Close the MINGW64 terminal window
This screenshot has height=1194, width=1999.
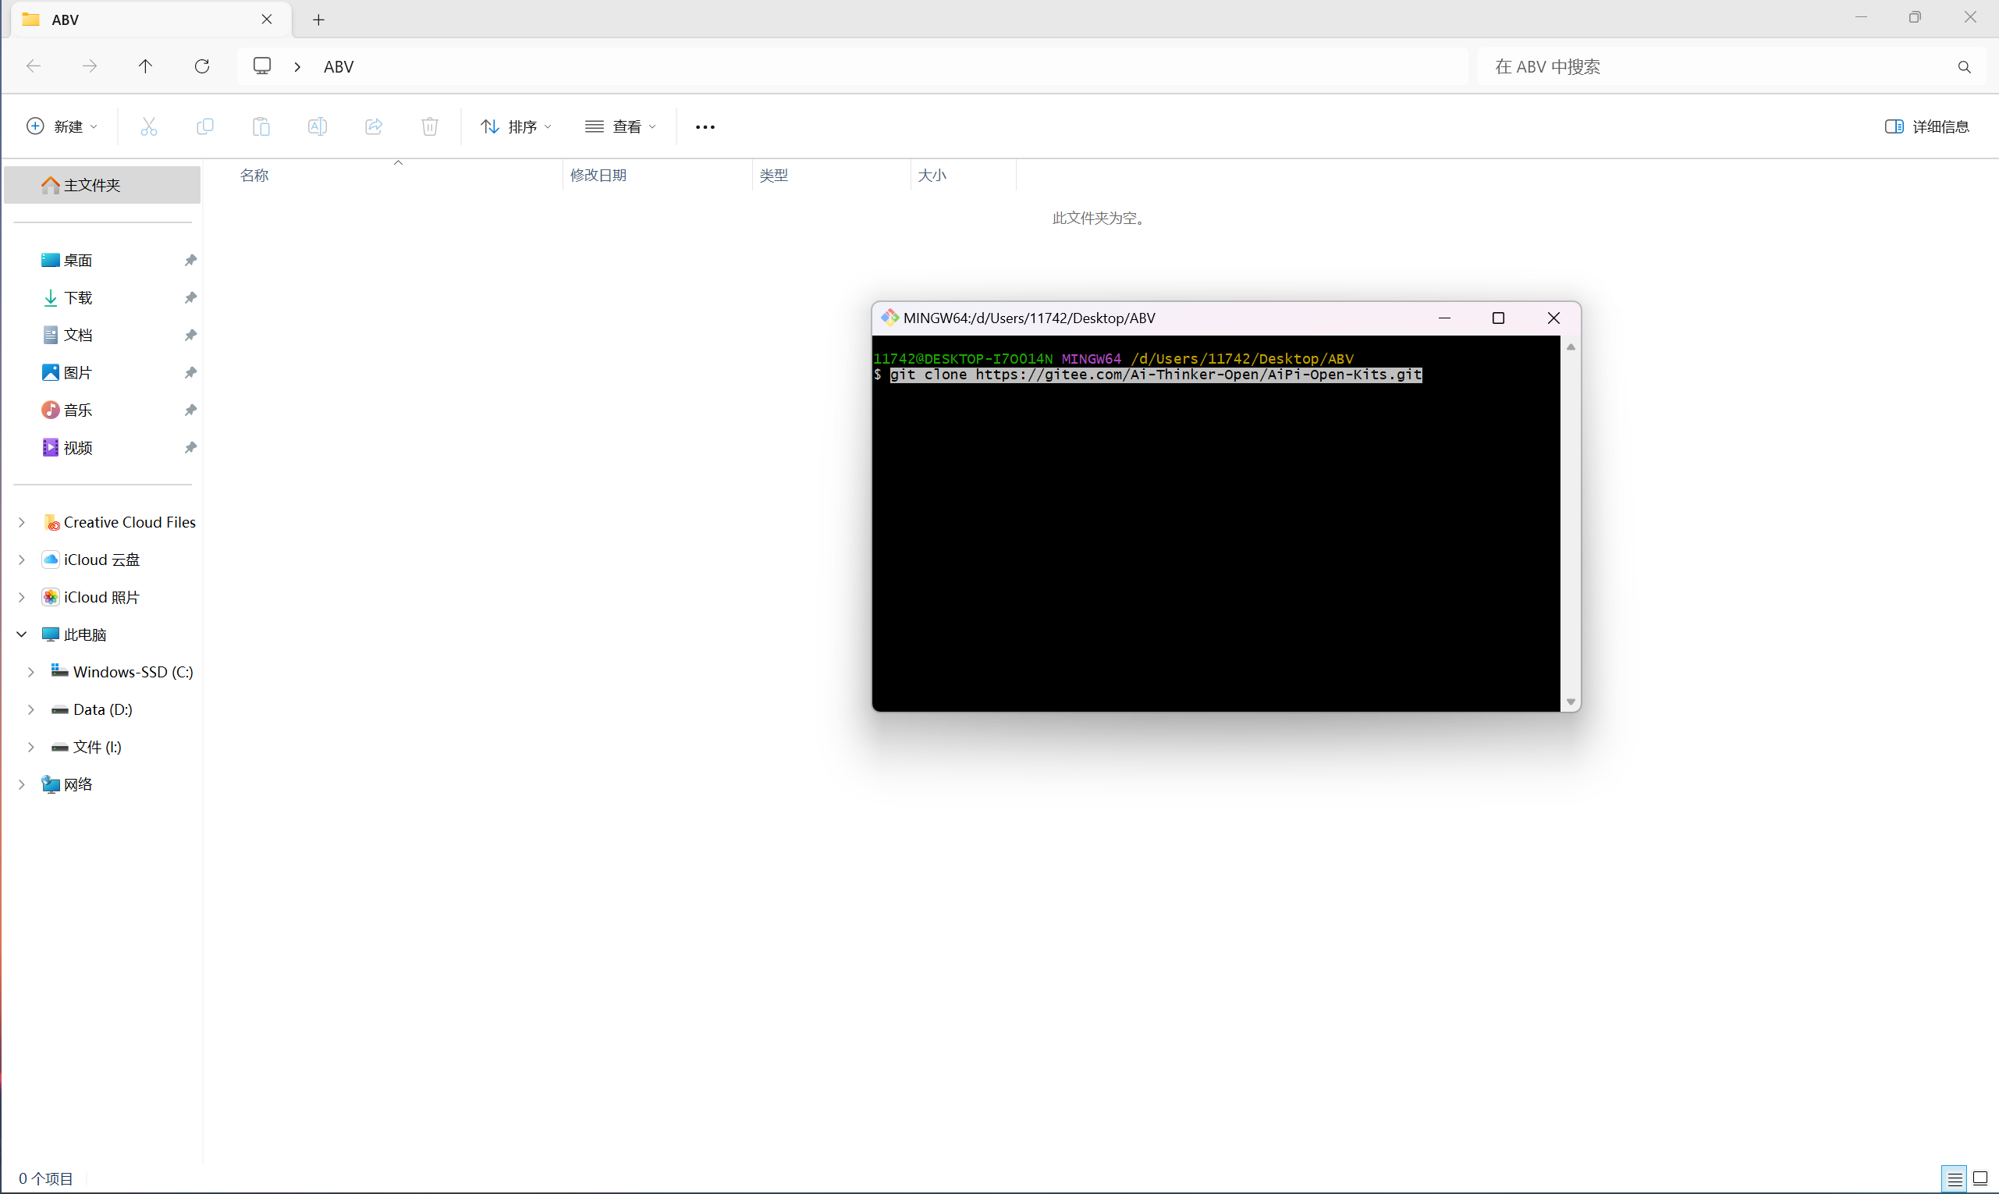tap(1553, 318)
